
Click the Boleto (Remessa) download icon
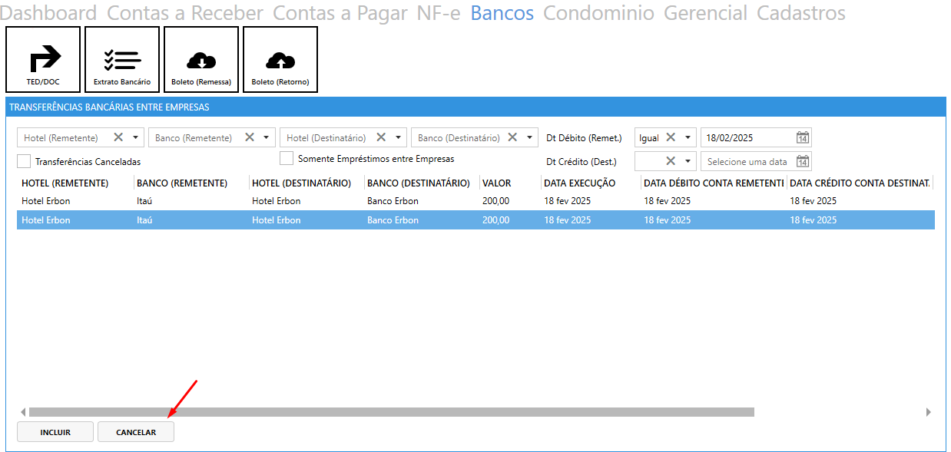201,60
